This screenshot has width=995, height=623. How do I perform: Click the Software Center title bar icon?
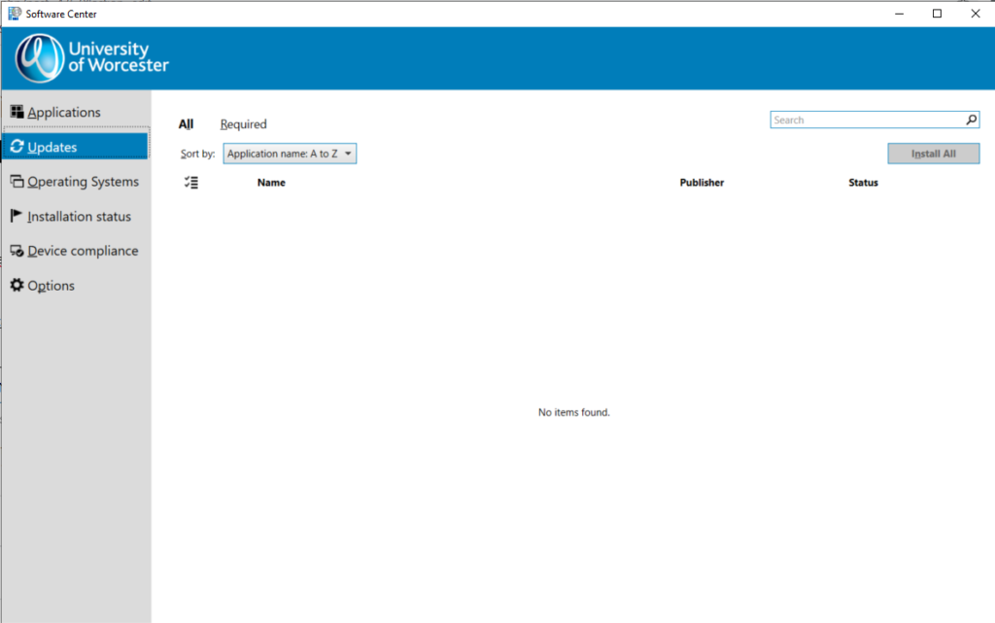click(x=14, y=14)
